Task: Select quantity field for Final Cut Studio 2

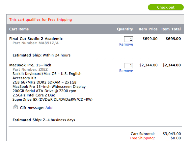Action: [x=128, y=39]
